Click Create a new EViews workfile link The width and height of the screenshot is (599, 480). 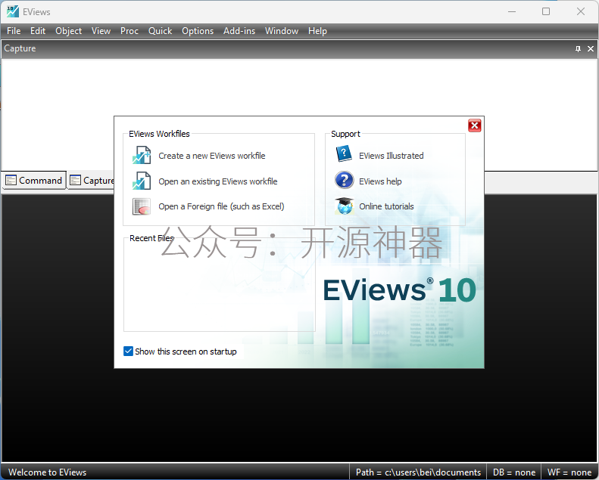211,156
